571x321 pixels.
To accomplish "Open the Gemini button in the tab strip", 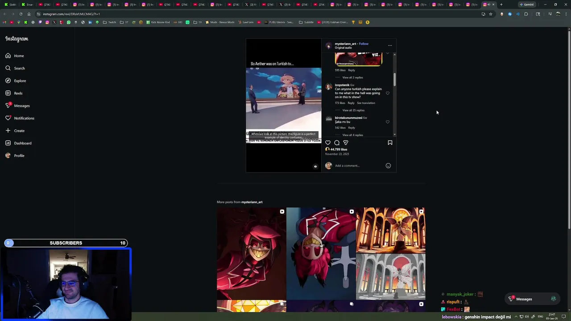I will 527,4.
